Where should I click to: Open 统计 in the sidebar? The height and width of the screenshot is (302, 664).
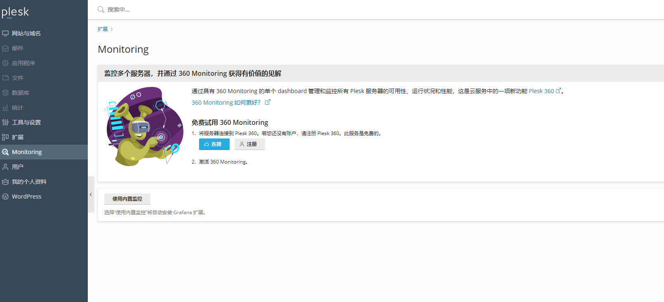click(44, 108)
